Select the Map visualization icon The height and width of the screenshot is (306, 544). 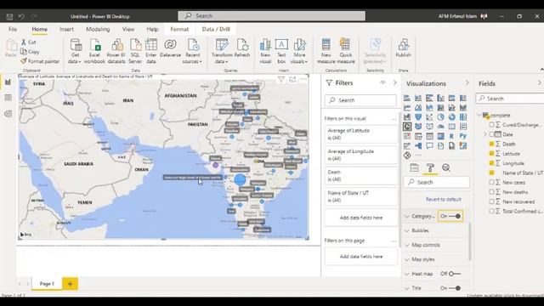407,127
